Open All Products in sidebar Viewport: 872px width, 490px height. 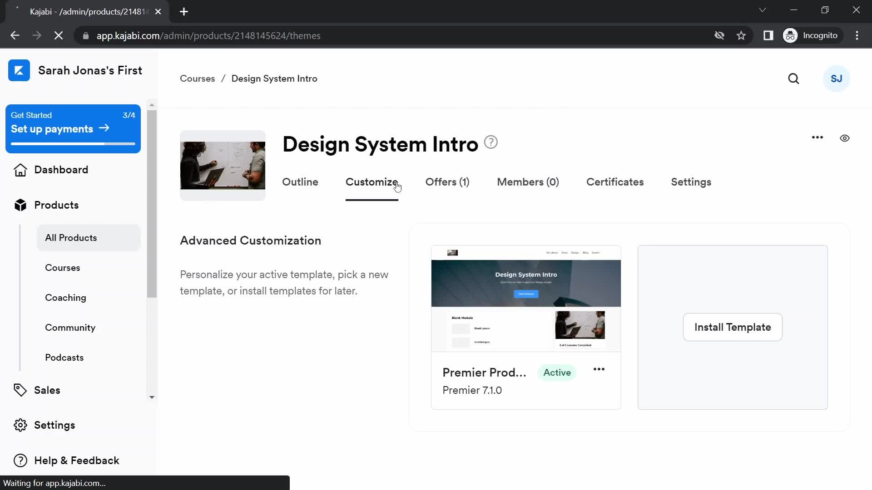click(89, 238)
